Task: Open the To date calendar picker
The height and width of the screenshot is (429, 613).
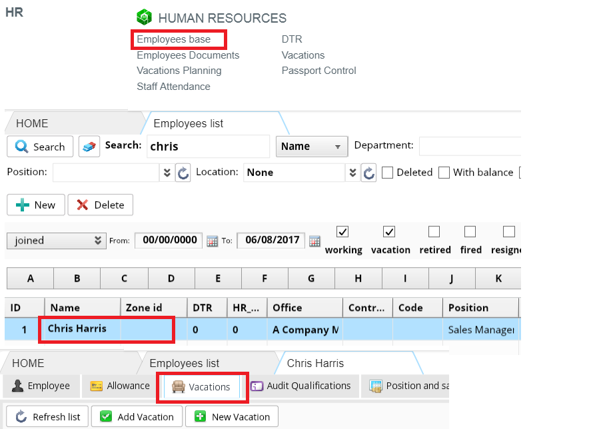Action: pyautogui.click(x=314, y=241)
